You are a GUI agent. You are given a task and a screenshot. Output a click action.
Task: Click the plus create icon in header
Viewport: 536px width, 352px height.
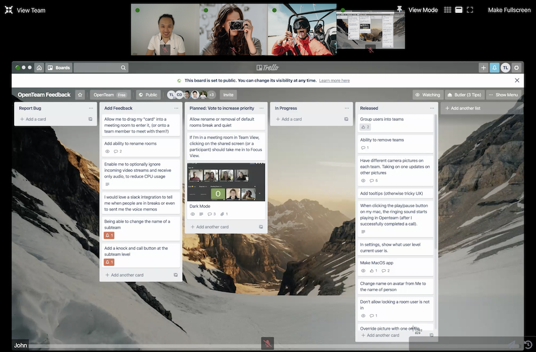pos(483,67)
